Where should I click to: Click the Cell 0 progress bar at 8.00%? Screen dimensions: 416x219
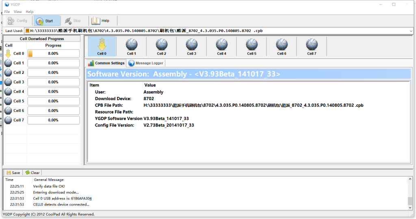click(x=53, y=54)
